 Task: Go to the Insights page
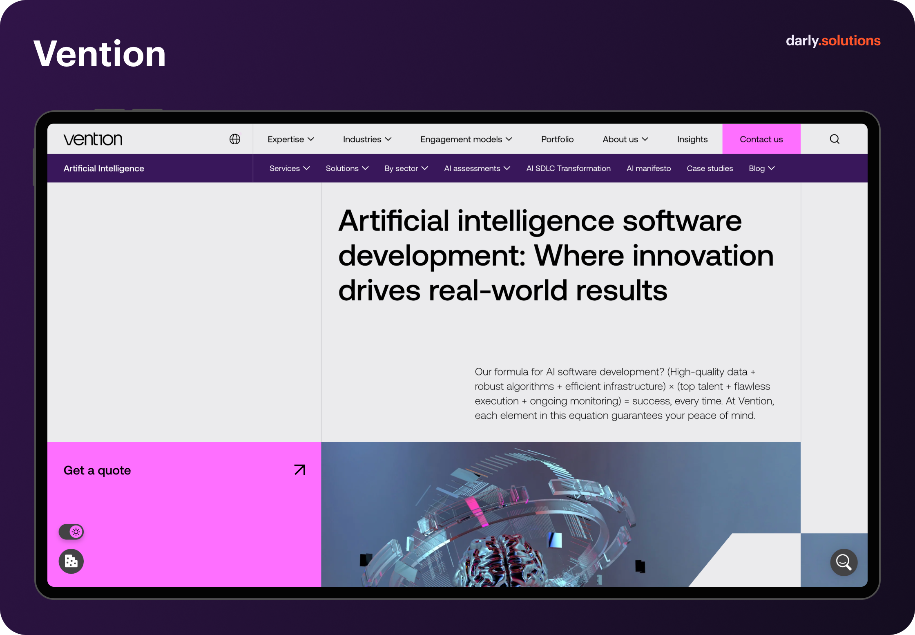click(692, 139)
